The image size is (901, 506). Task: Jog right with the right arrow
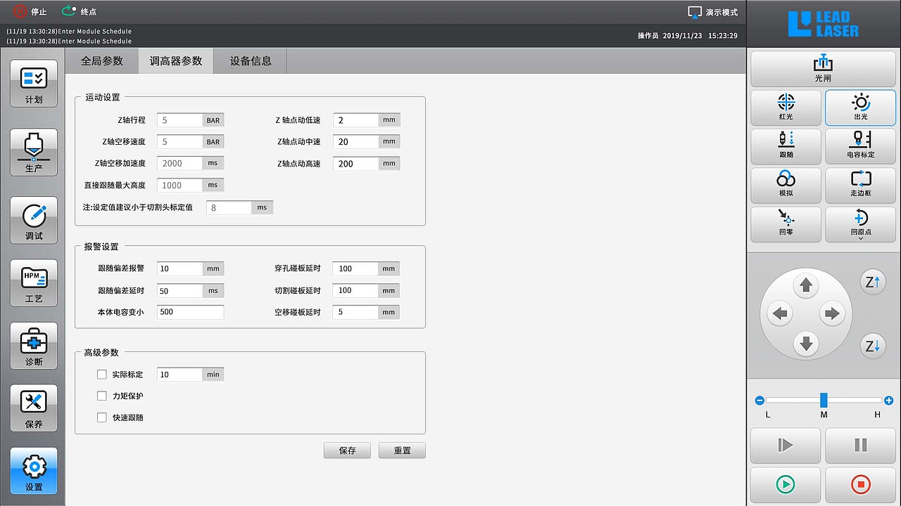[x=833, y=313]
